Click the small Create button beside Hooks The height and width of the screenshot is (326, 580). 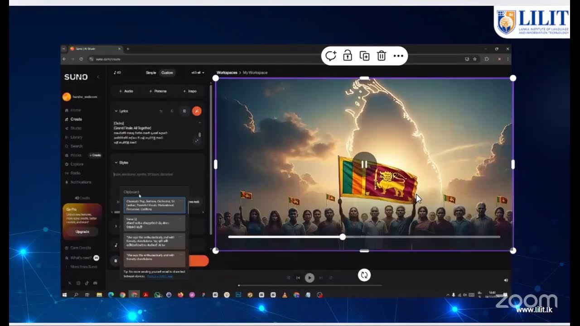pyautogui.click(x=95, y=155)
